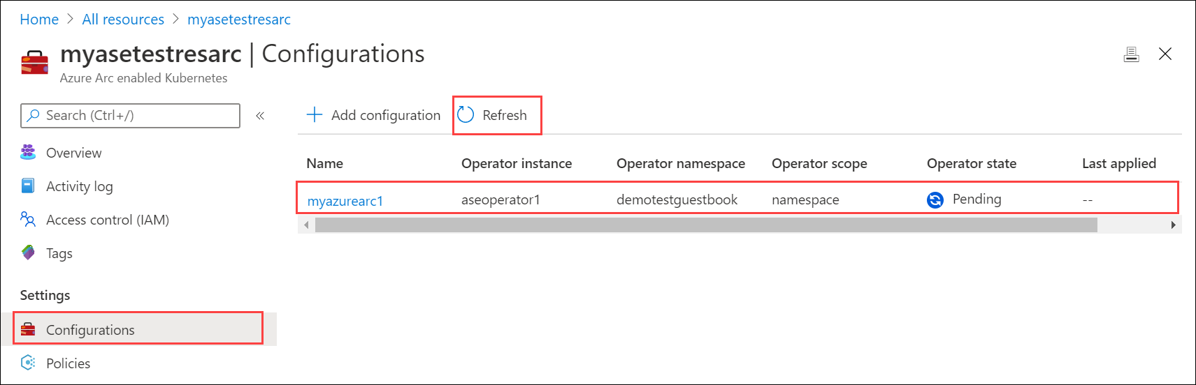Image resolution: width=1196 pixels, height=385 pixels.
Task: Click the Pending state sync icon
Action: click(935, 200)
